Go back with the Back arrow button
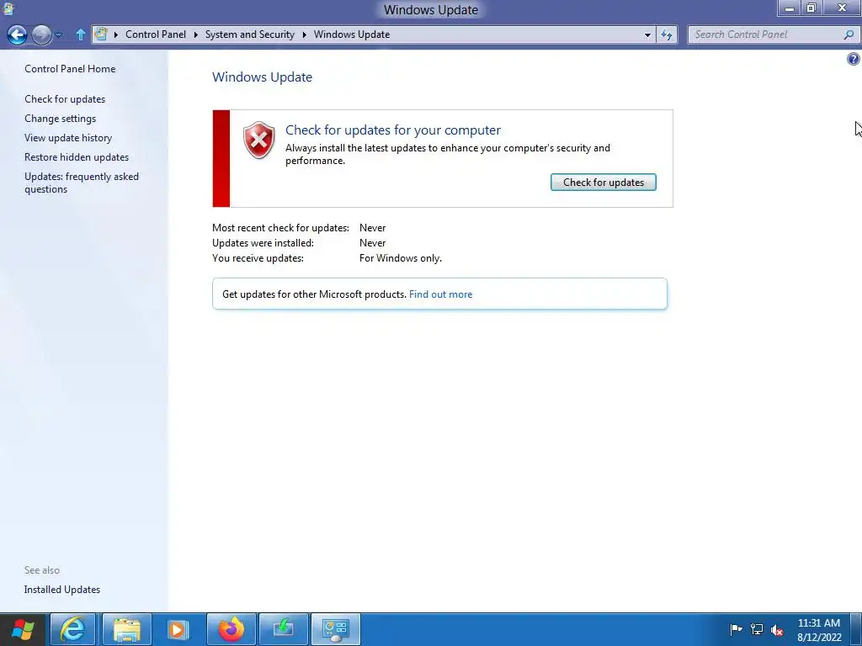Image resolution: width=862 pixels, height=646 pixels. pos(17,34)
